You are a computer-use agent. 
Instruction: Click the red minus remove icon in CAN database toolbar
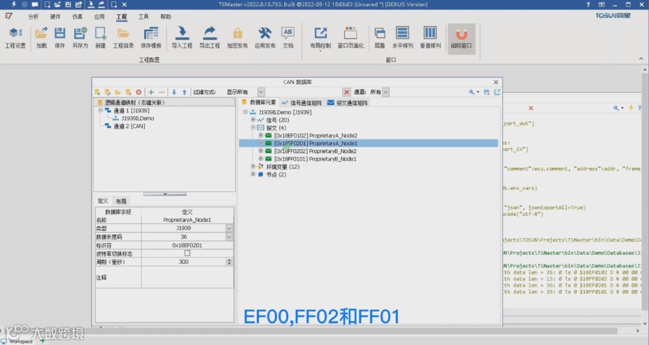pos(162,92)
